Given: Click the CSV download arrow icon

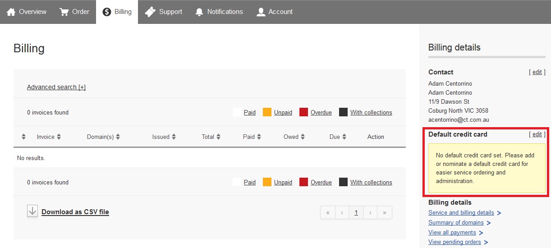Looking at the screenshot, I should [32, 211].
